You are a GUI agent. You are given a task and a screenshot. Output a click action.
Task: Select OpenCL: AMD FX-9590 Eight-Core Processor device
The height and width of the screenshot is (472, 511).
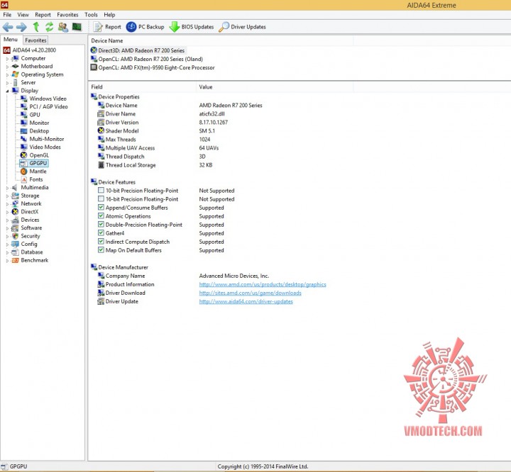pos(156,68)
